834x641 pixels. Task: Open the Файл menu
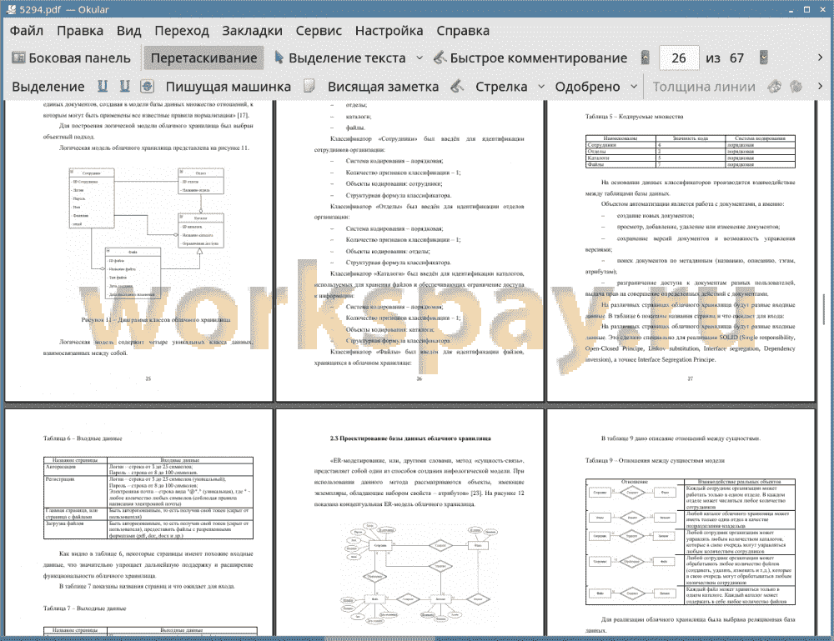click(27, 31)
